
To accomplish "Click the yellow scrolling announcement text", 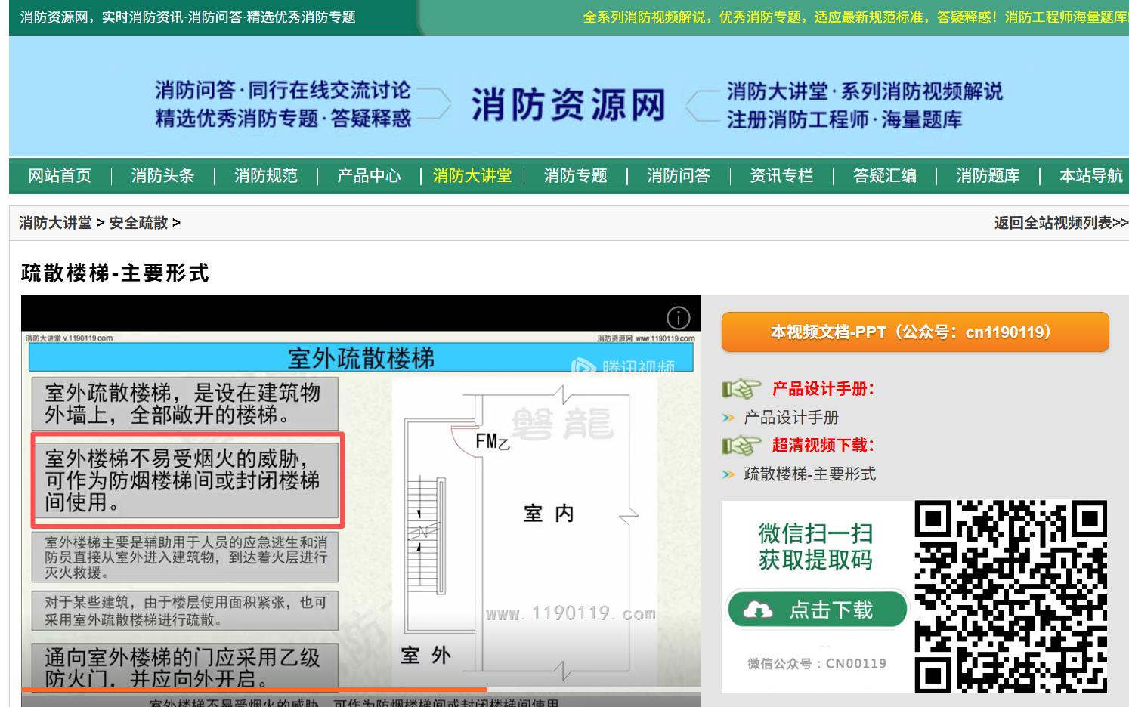I will [855, 17].
